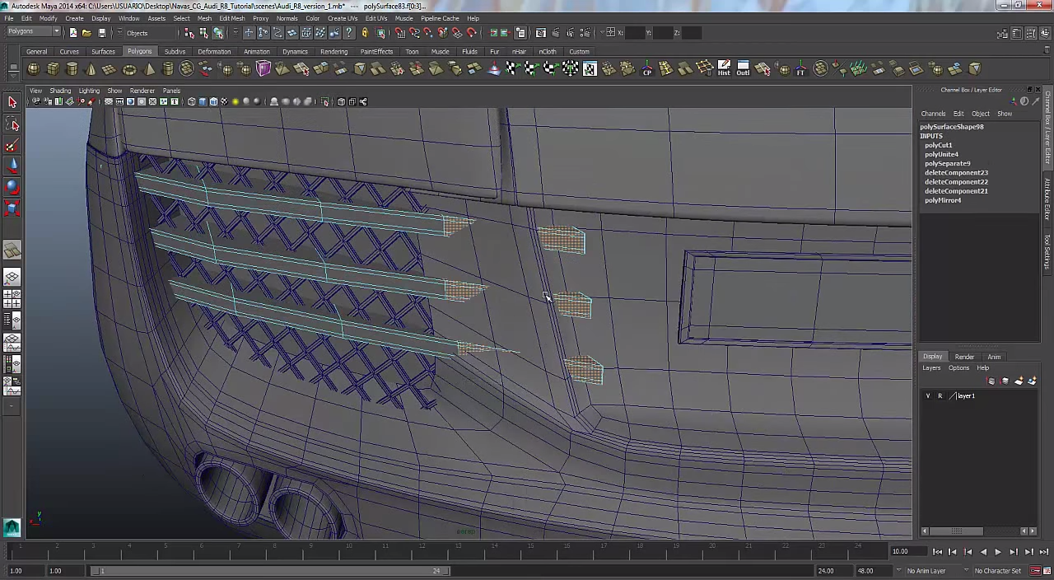Image resolution: width=1054 pixels, height=580 pixels.
Task: Click the polygon torus shelf icon
Action: (x=129, y=69)
